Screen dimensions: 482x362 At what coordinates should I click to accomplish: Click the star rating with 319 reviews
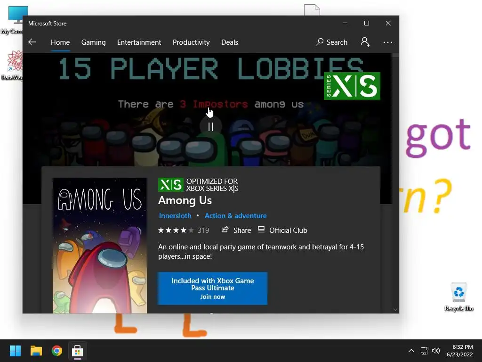(x=184, y=230)
